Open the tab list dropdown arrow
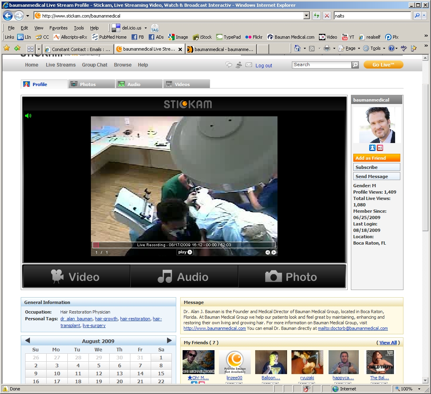This screenshot has width=431, height=394. (x=39, y=49)
